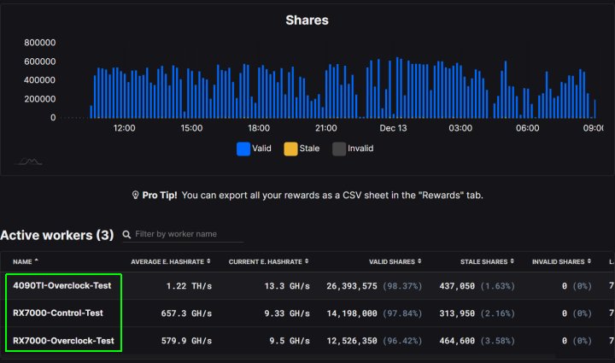Image resolution: width=615 pixels, height=363 pixels.
Task: Click the Shares chart title
Action: [x=307, y=20]
